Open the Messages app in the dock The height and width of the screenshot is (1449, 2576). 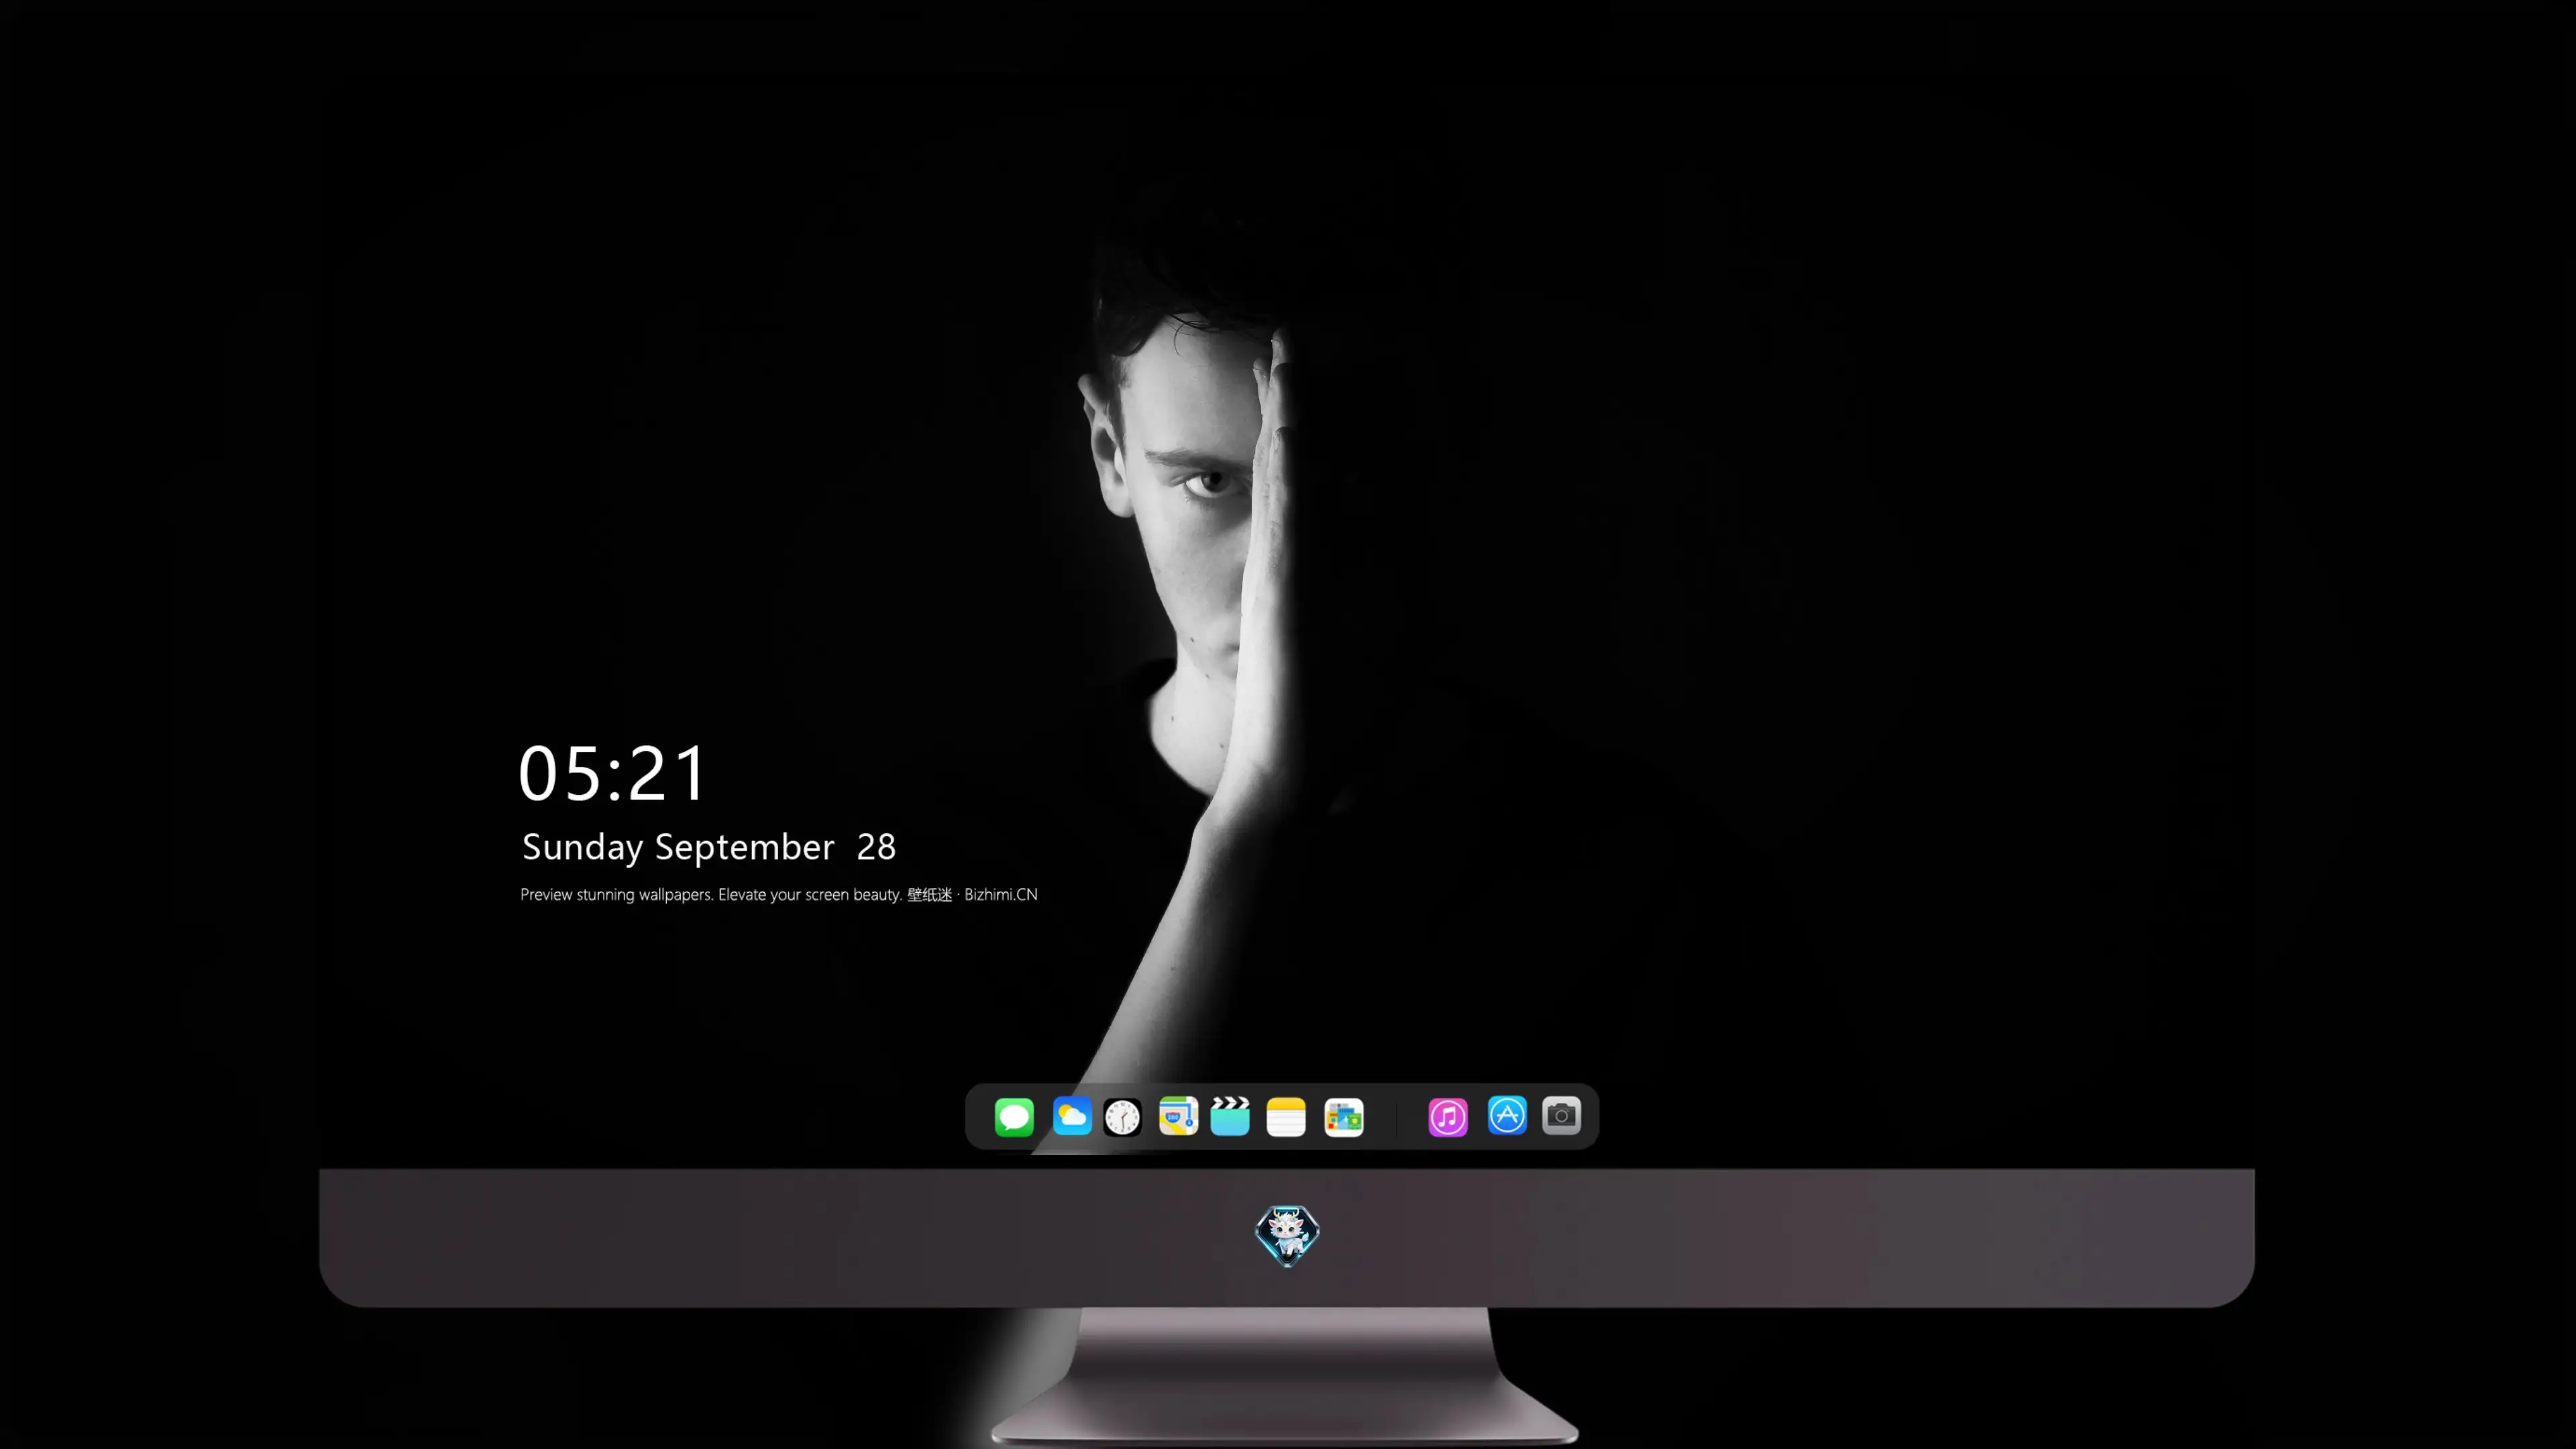coord(1014,1116)
